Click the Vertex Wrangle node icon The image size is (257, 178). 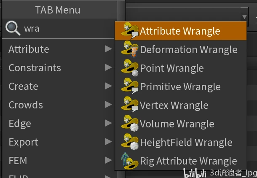click(x=129, y=105)
